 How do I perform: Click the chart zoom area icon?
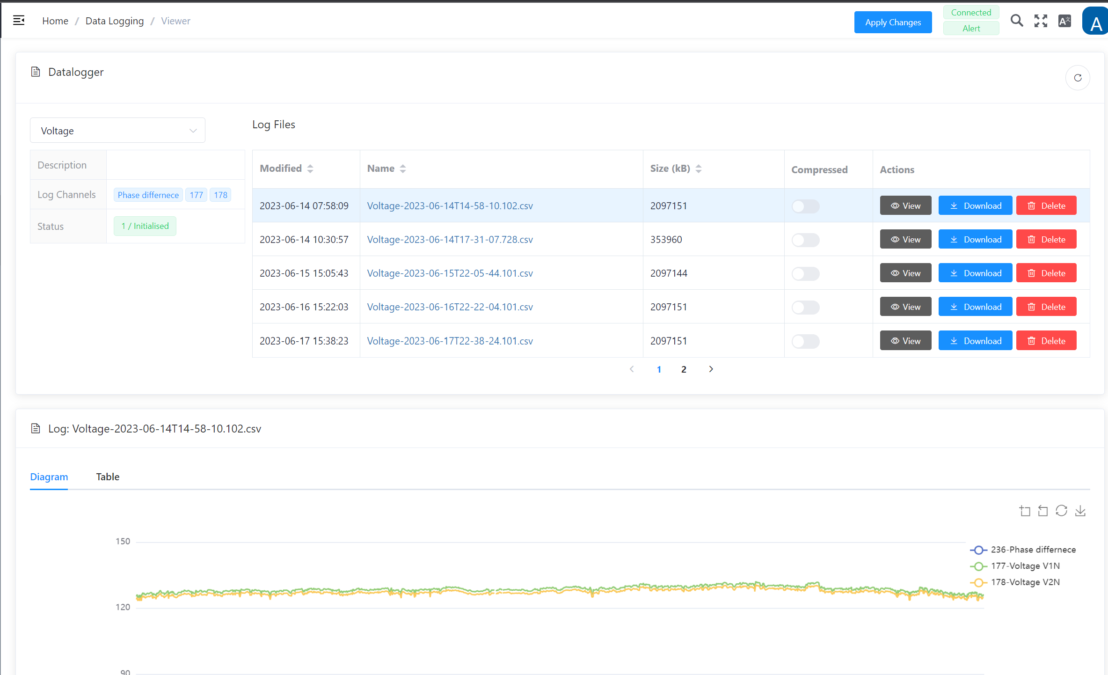coord(1025,511)
